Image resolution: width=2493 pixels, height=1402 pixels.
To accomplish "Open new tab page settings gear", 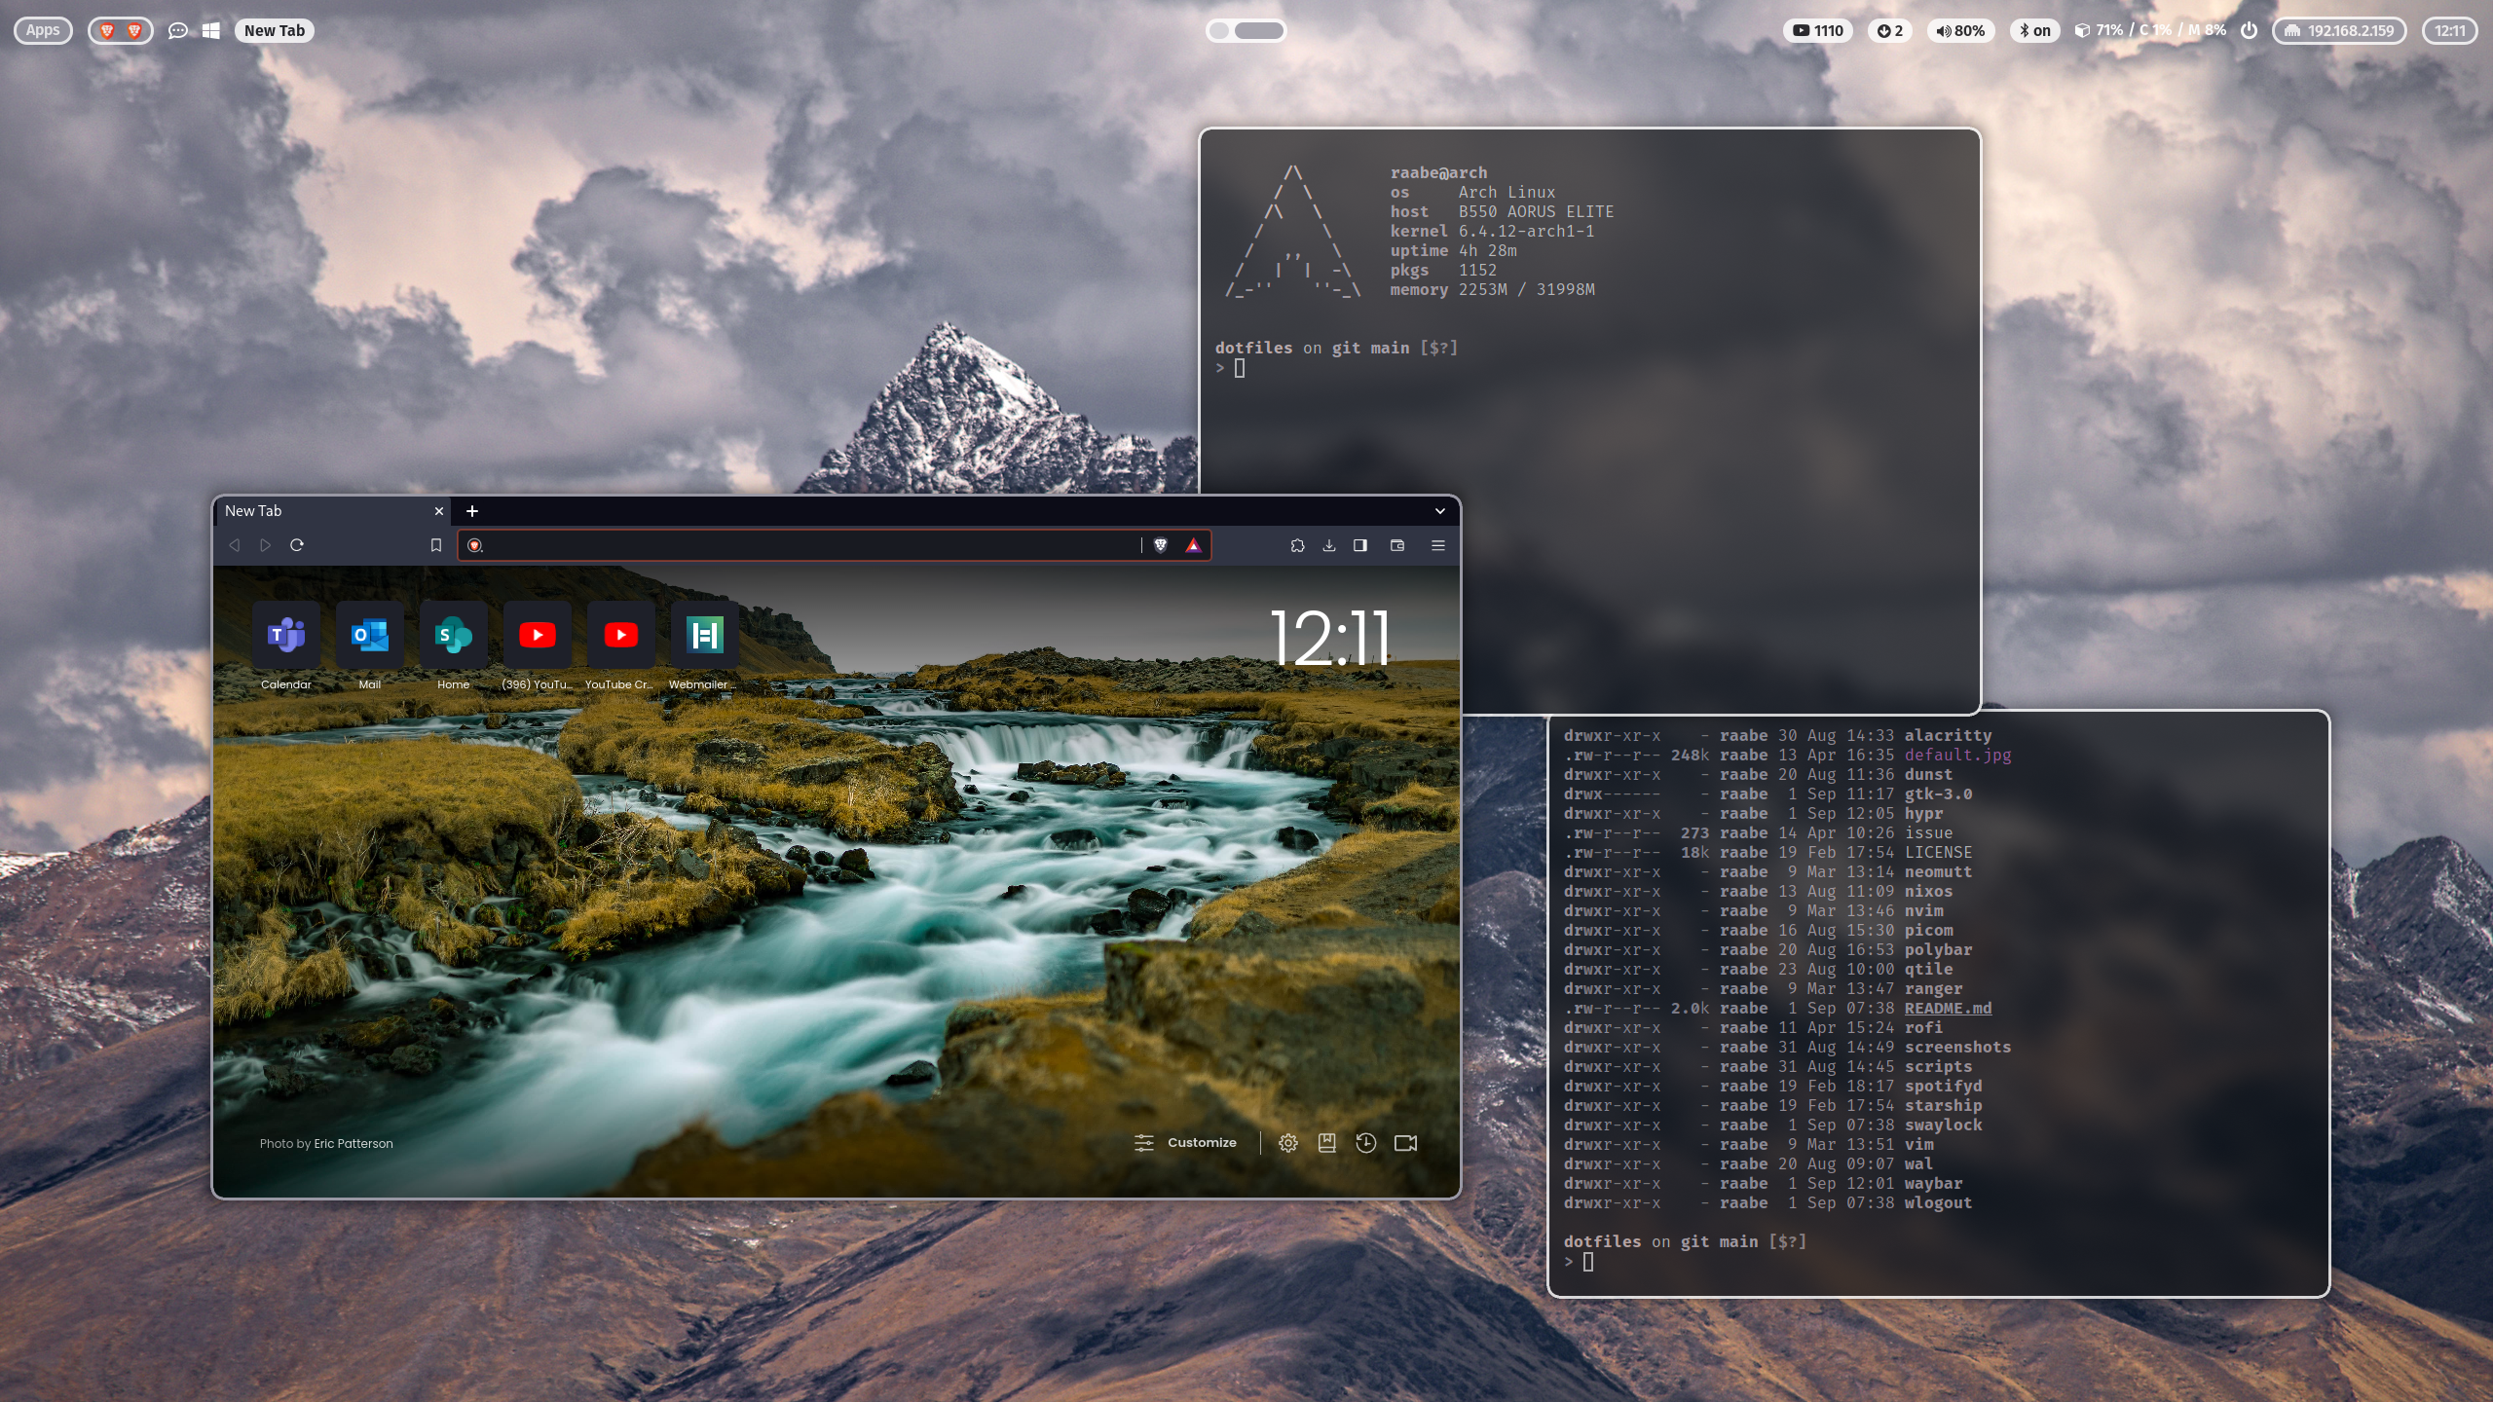I will coord(1287,1143).
